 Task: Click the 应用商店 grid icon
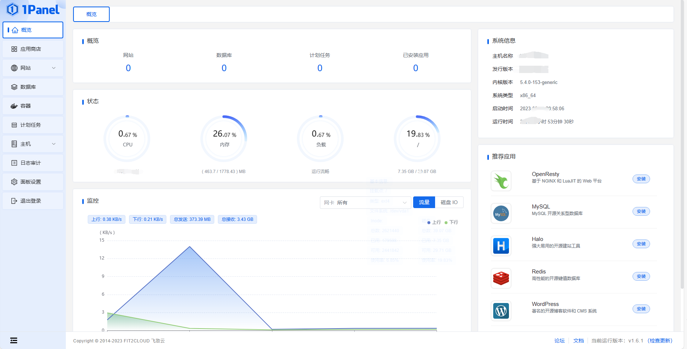pos(14,49)
